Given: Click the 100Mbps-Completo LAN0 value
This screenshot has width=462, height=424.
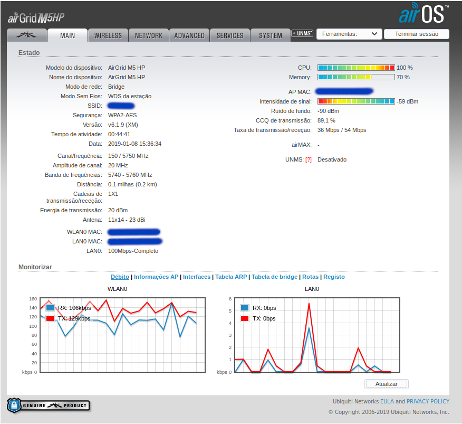Looking at the screenshot, I should tap(133, 251).
